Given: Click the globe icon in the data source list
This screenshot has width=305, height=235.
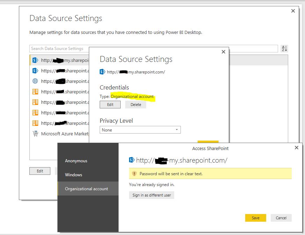Looking at the screenshot, I should (x=35, y=81).
